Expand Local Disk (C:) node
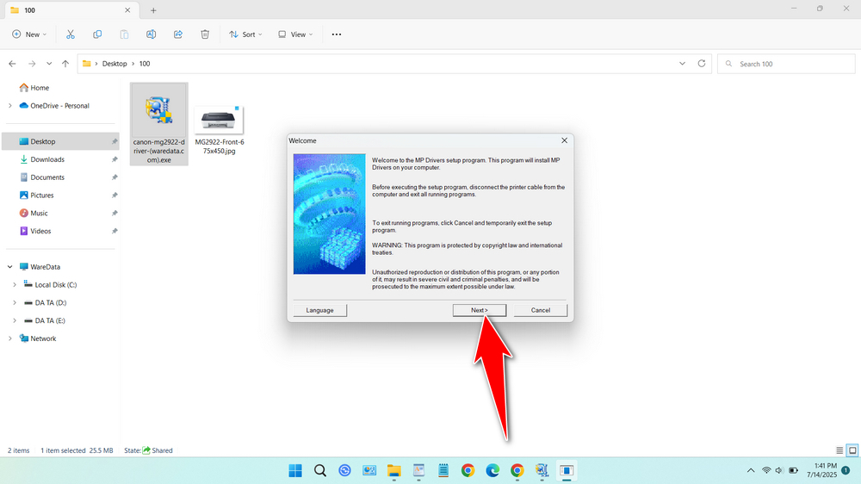Screen dimensions: 861x484 click(x=15, y=284)
